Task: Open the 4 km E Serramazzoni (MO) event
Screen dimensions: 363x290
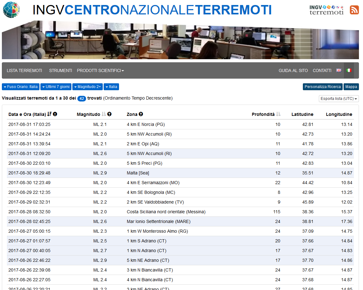Action: (x=153, y=183)
